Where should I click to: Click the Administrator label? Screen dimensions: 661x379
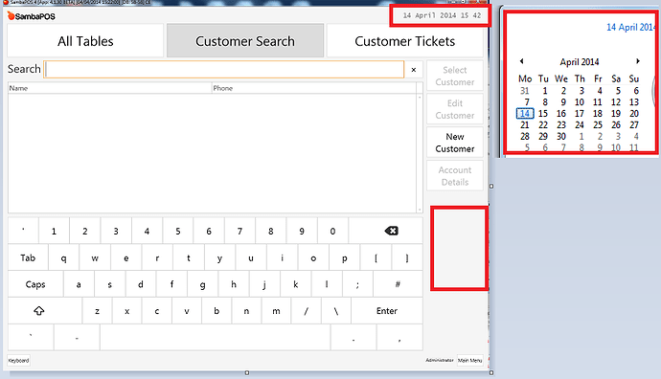(440, 361)
